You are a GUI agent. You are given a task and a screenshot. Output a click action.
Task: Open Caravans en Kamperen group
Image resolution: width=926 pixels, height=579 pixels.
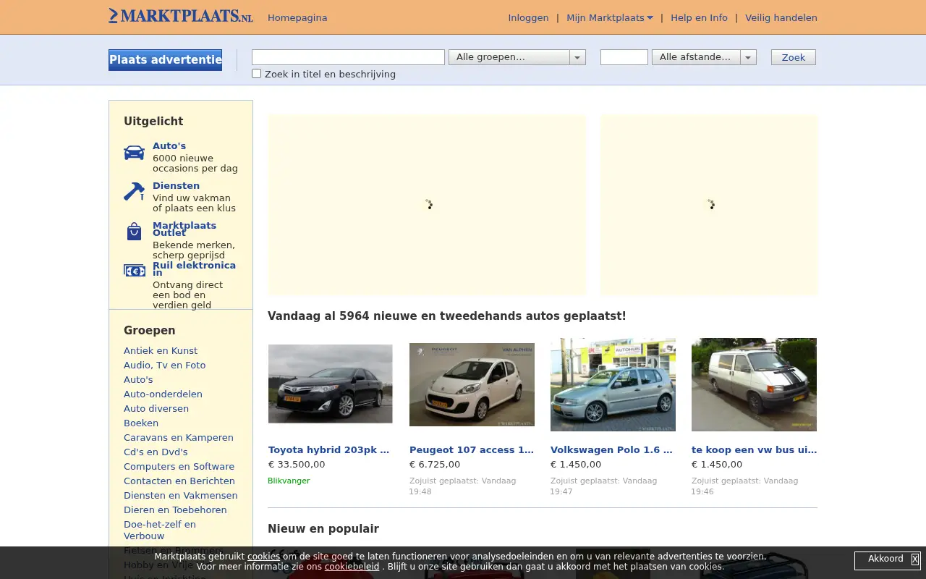click(179, 437)
